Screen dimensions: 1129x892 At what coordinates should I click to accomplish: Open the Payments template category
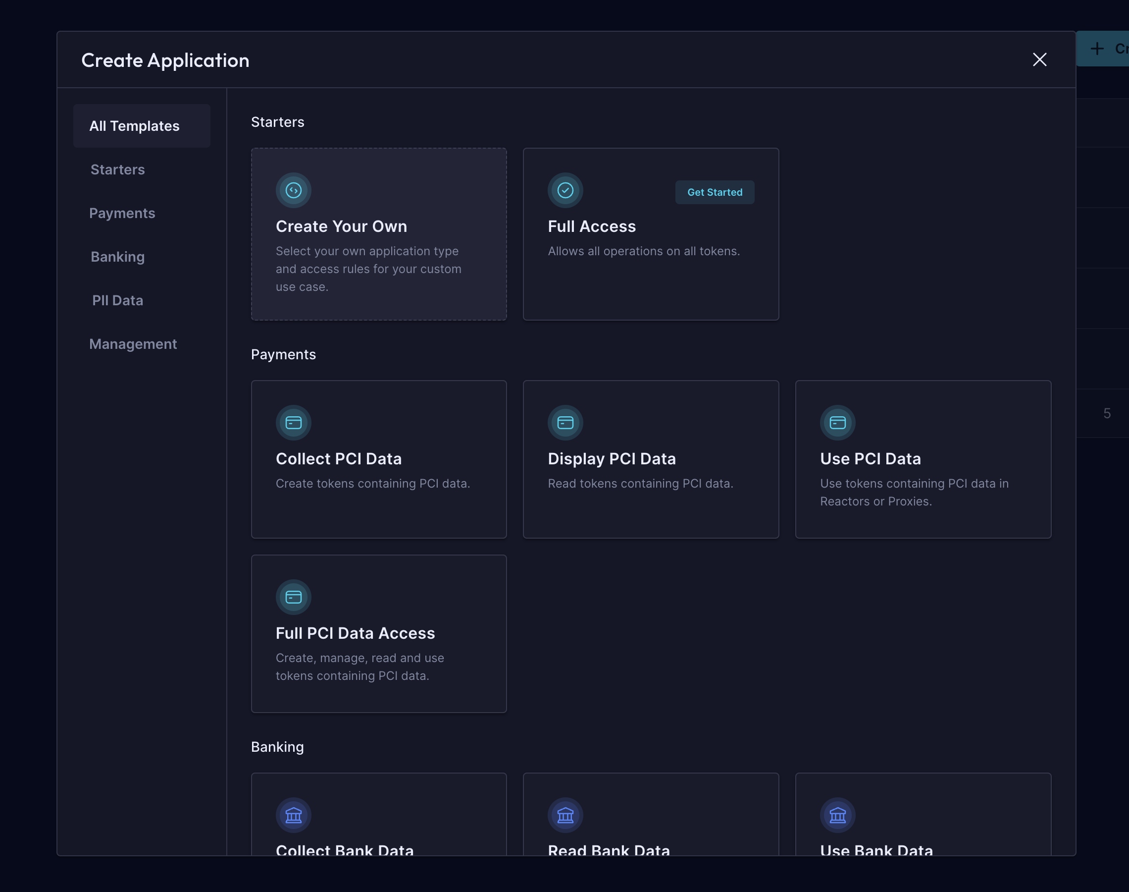(122, 213)
